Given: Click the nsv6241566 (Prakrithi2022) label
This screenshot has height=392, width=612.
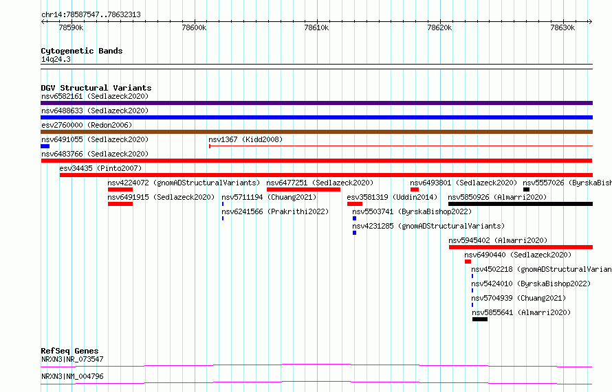Looking at the screenshot, I should pyautogui.click(x=275, y=211).
